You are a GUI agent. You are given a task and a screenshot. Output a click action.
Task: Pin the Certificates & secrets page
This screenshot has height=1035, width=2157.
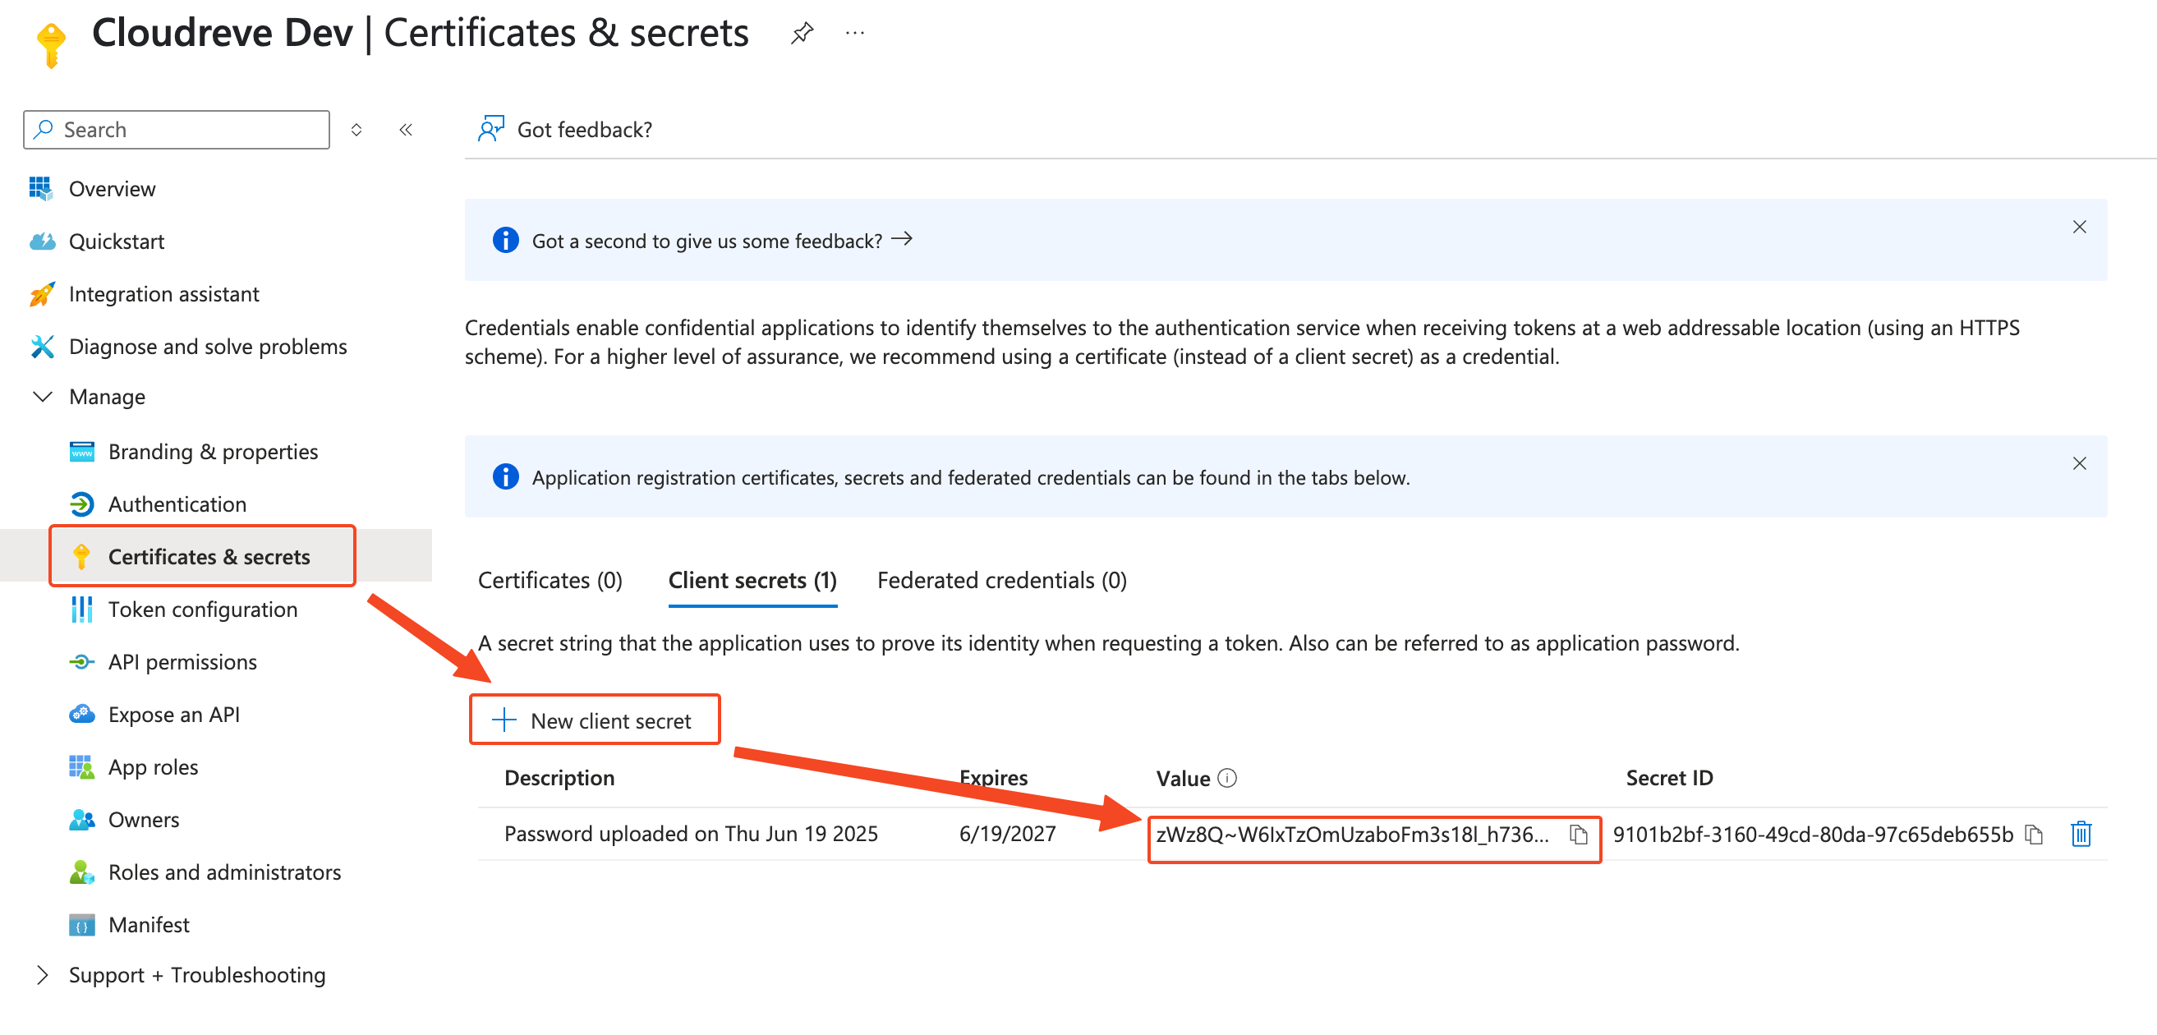pyautogui.click(x=802, y=32)
